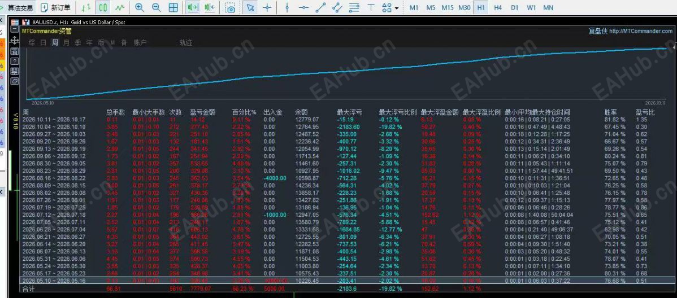Create a new order (新订单)
The width and height of the screenshot is (677, 298).
coord(55,7)
